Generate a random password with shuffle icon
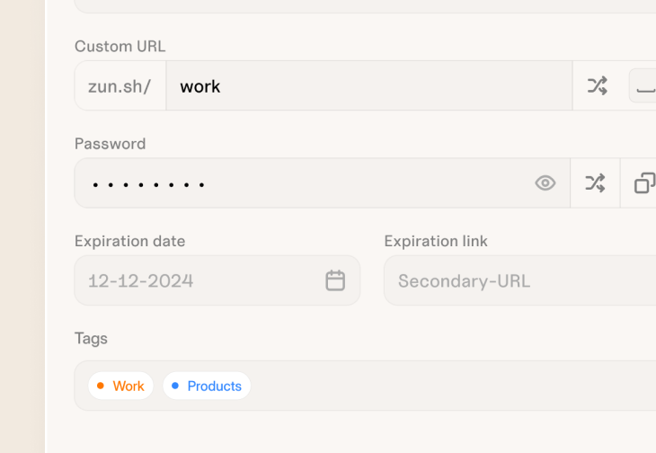656x453 pixels. pos(595,183)
